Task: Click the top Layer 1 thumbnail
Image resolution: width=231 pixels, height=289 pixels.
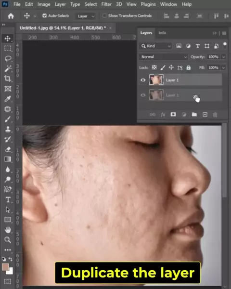Action: pos(156,80)
